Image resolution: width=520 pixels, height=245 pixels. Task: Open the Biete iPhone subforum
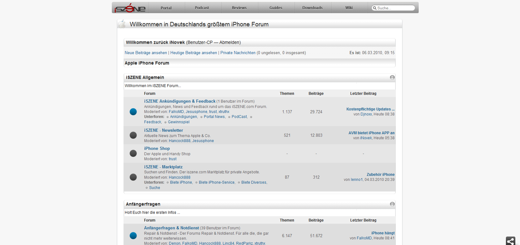tap(181, 182)
